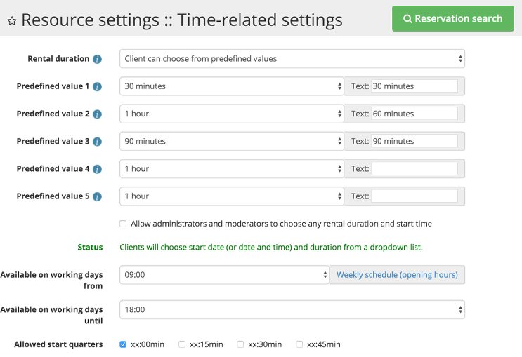Click info icon beside Predefined value 4
The width and height of the screenshot is (522, 357).
point(98,169)
